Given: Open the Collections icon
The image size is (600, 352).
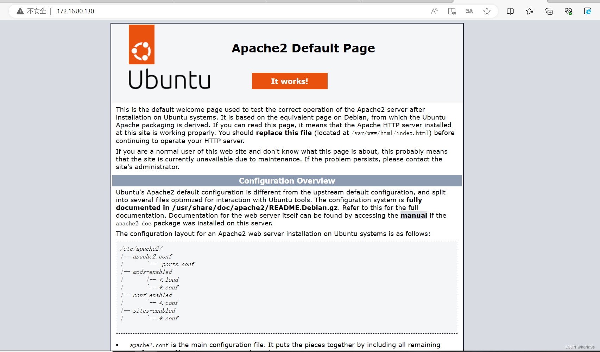Looking at the screenshot, I should [549, 11].
